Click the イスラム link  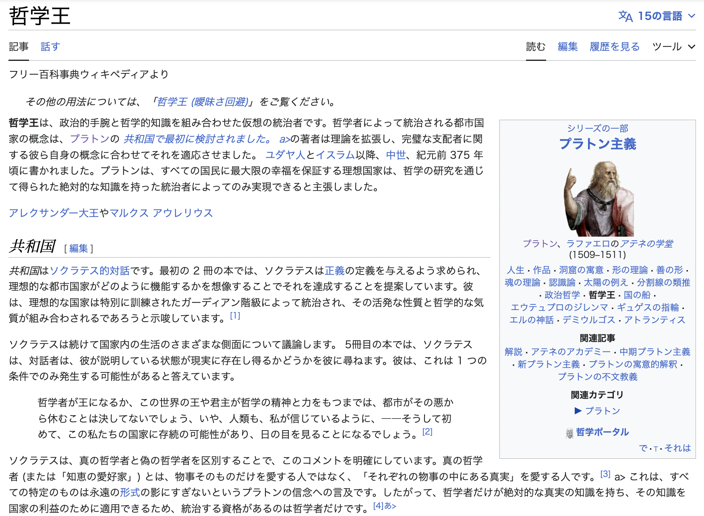[x=335, y=155]
